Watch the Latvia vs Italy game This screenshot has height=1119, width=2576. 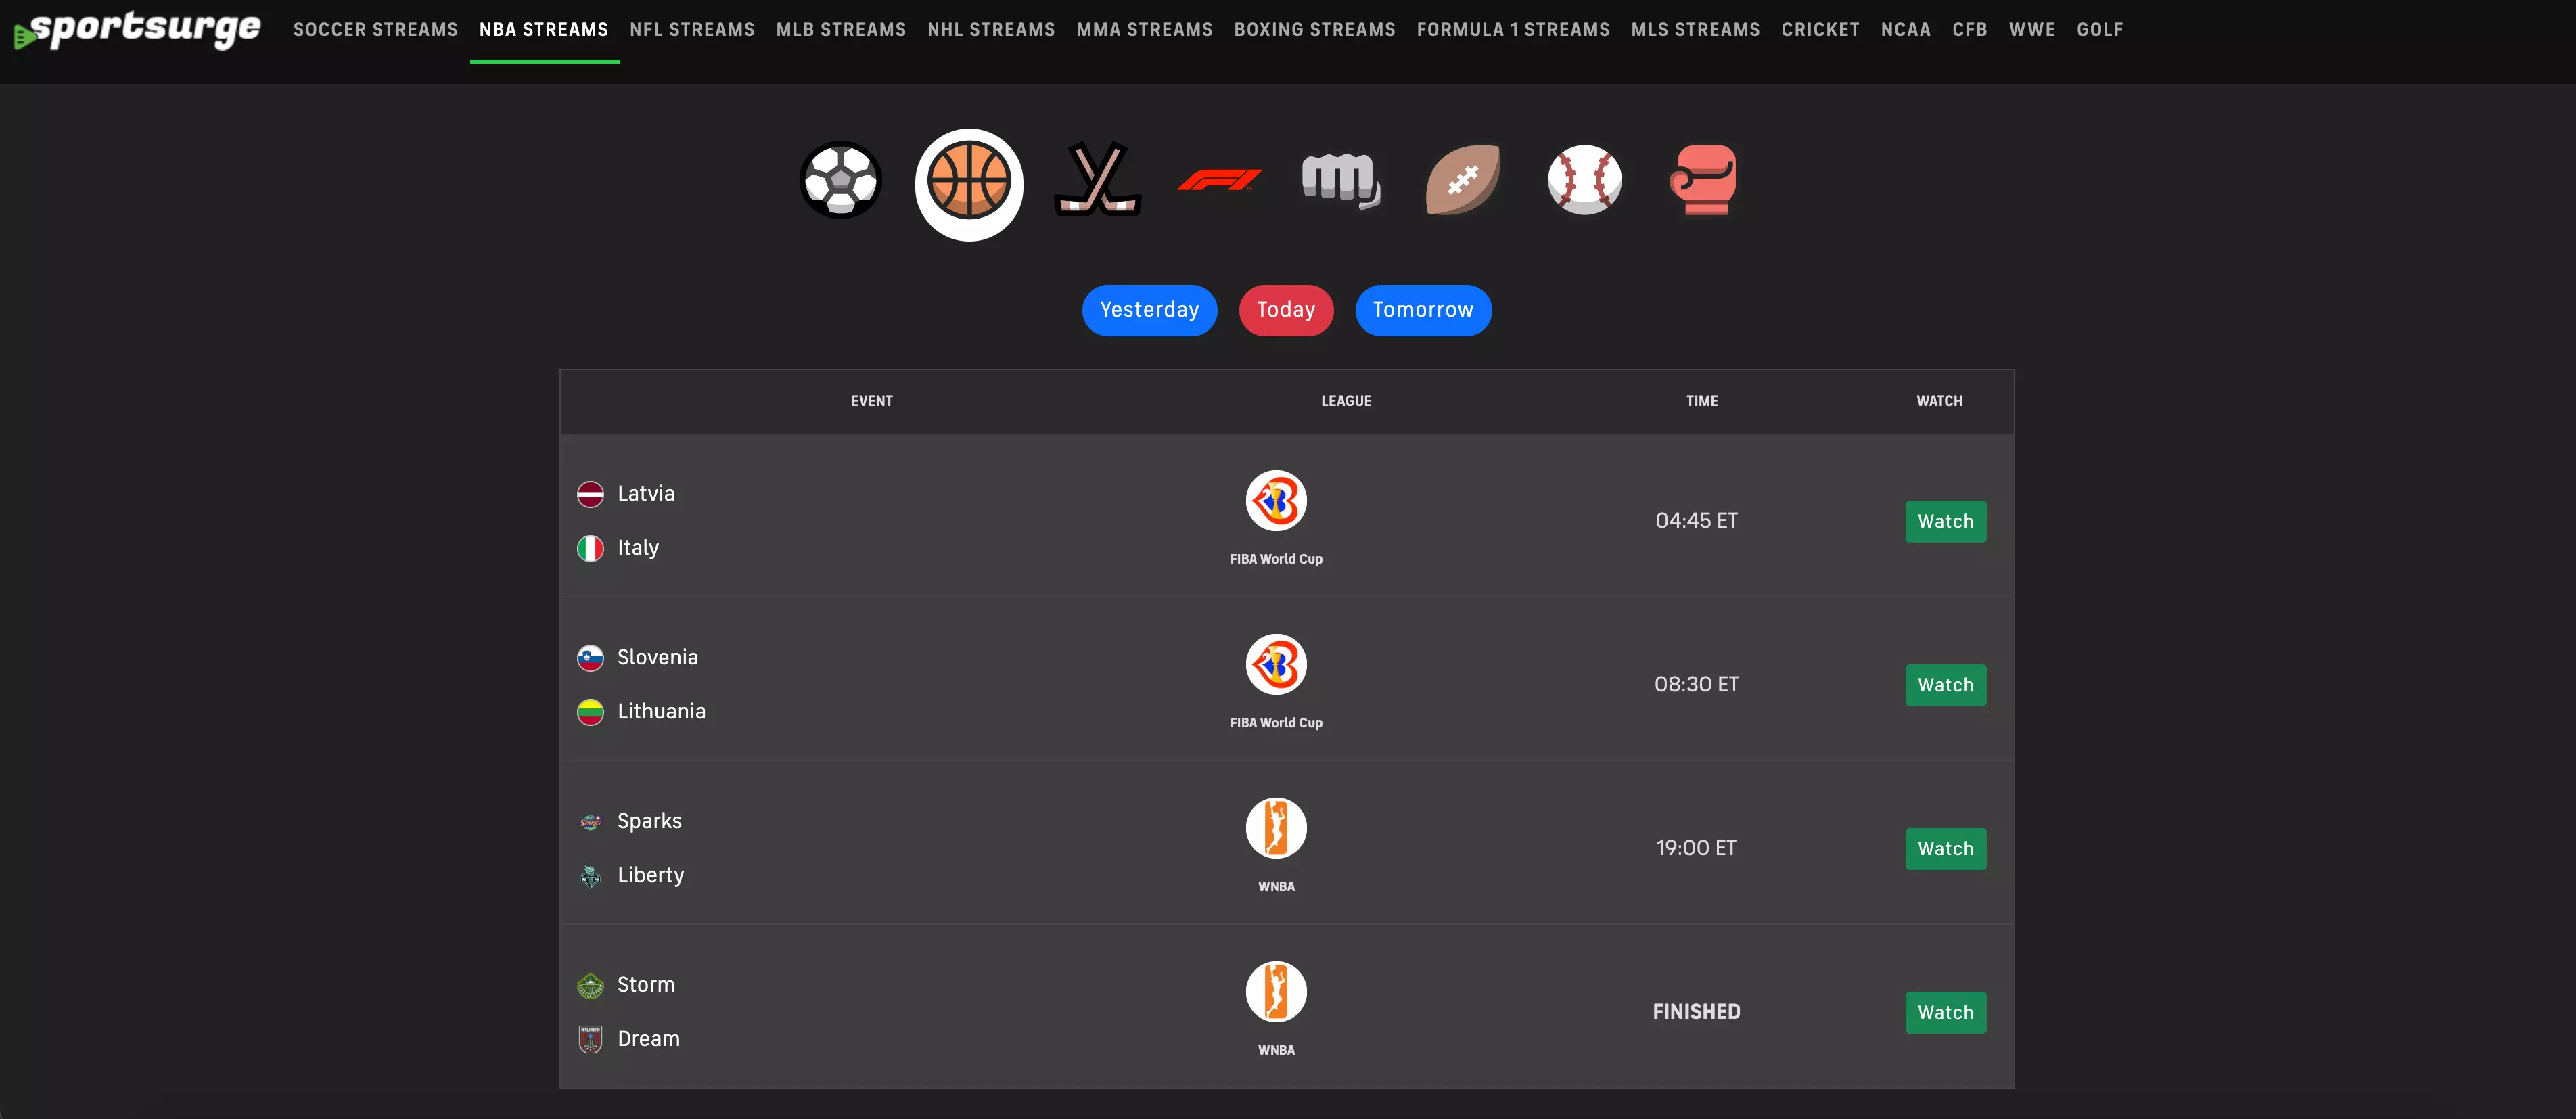(1945, 522)
